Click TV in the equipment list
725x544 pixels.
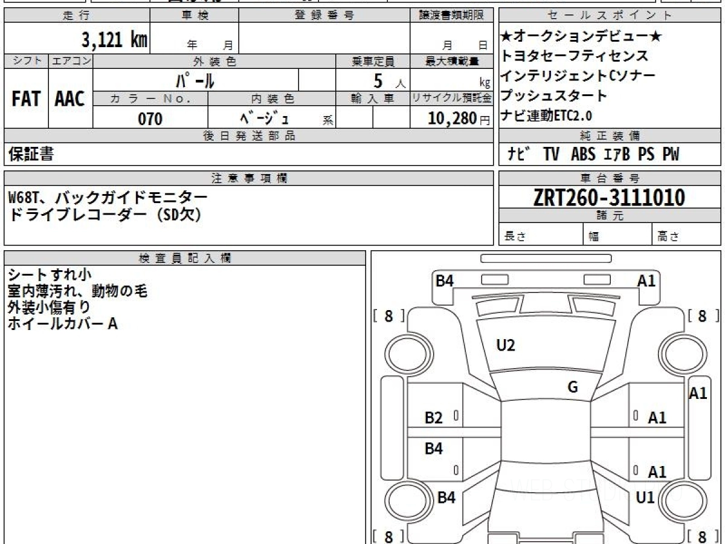[x=551, y=155]
